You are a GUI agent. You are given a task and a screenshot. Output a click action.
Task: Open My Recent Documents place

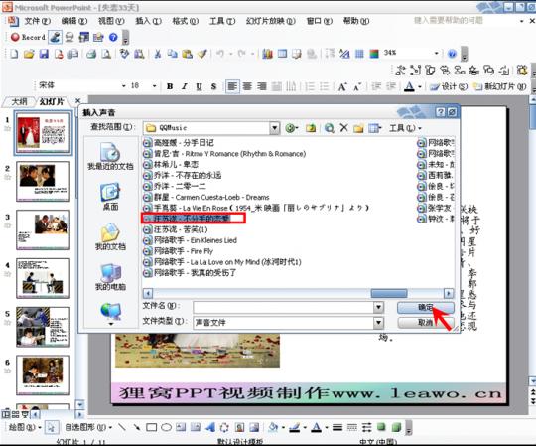click(110, 157)
